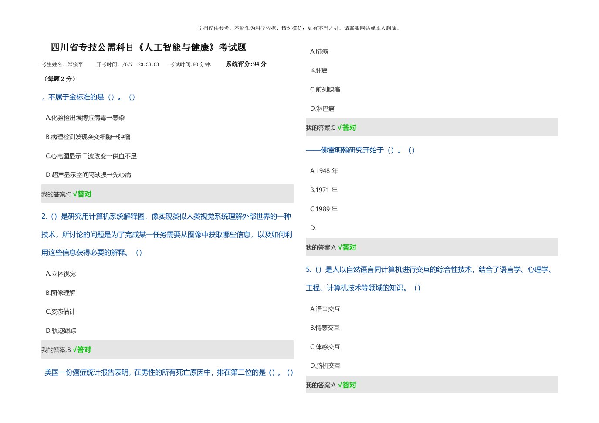Select option B.肝癌

tap(319, 70)
